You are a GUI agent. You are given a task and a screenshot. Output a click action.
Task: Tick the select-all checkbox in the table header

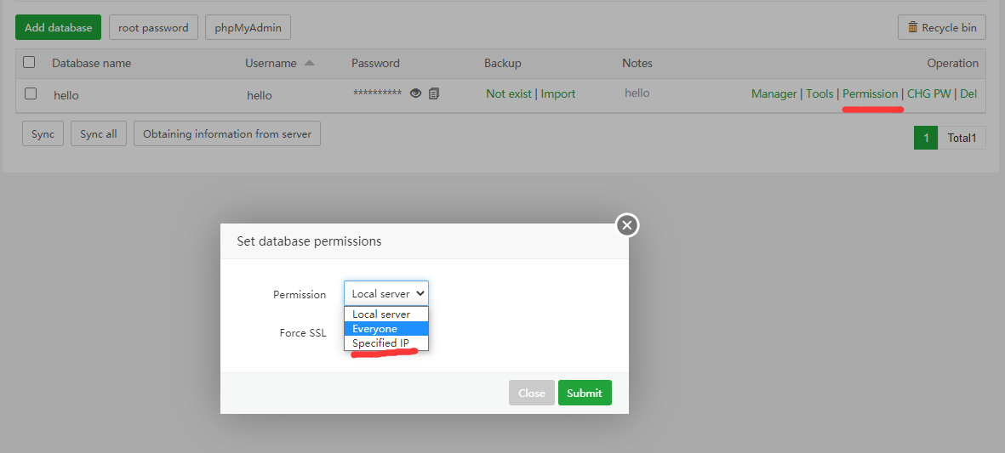(30, 62)
